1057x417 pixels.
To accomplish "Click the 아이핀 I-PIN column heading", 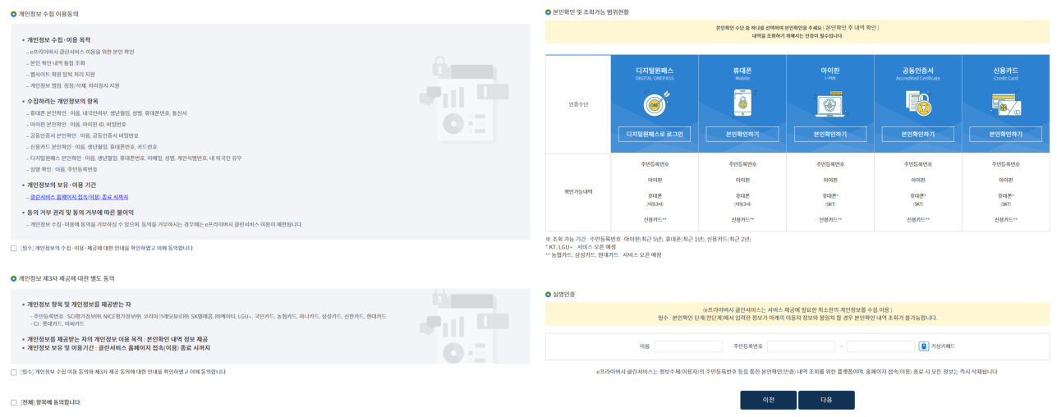I will click(830, 73).
